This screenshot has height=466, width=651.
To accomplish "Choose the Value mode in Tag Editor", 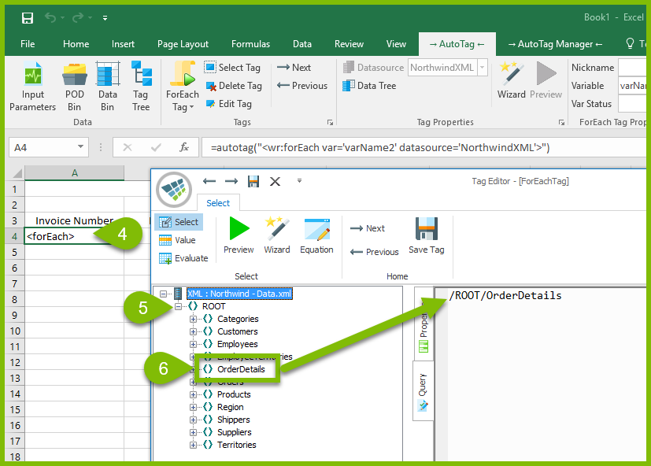I will [177, 240].
